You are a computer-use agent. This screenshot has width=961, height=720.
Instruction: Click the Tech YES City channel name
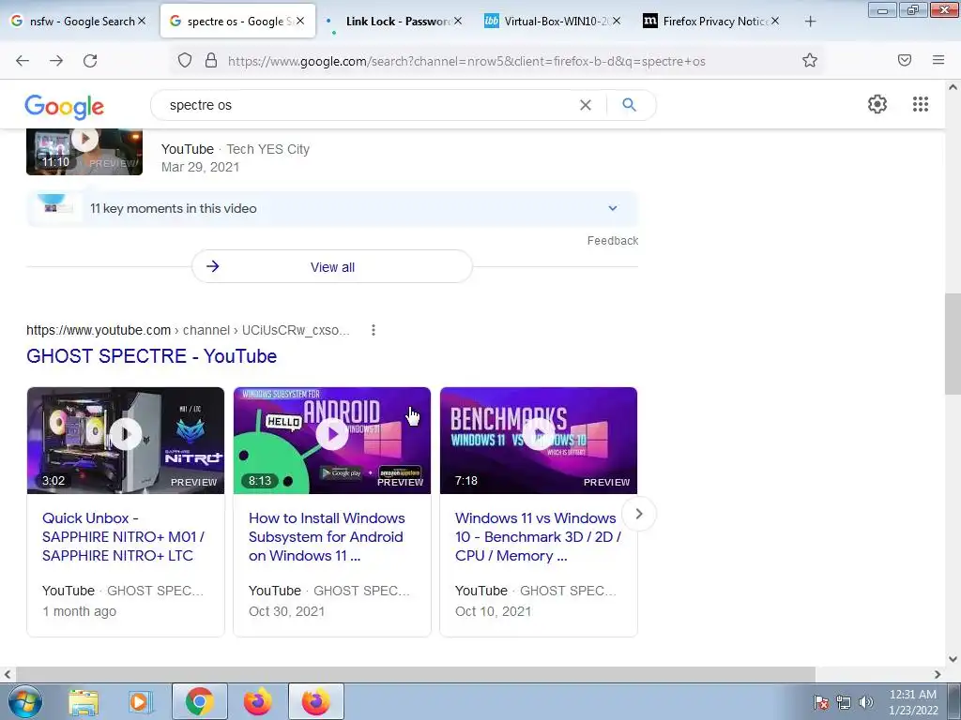(267, 149)
